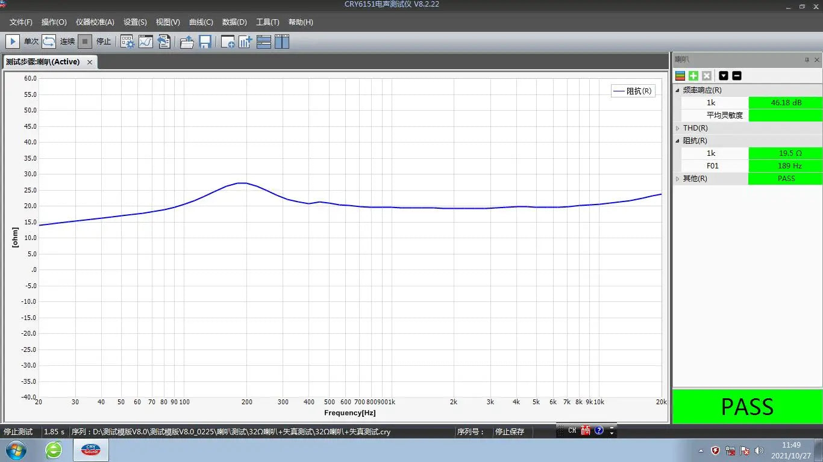Add a new chart with bar-plus icon

tap(245, 42)
